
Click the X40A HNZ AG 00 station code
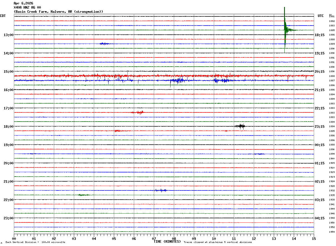point(27,7)
